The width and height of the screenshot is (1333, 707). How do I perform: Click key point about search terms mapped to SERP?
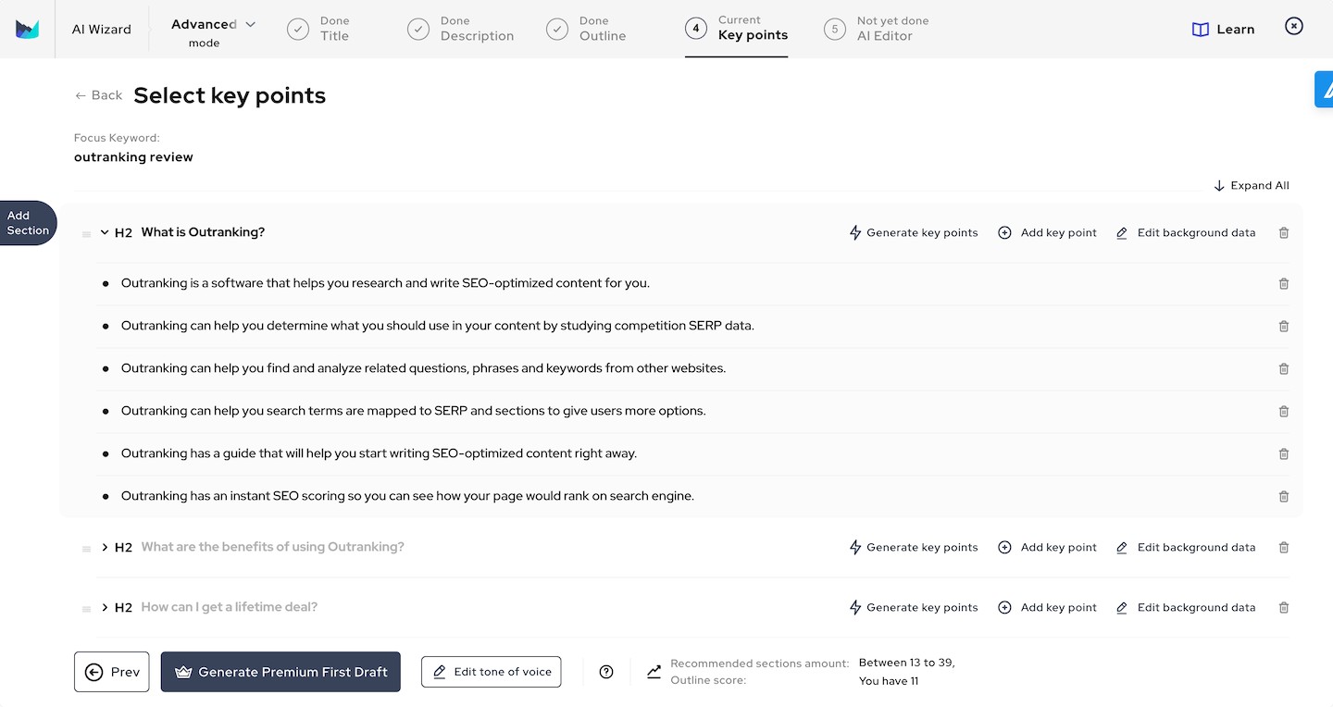(414, 411)
